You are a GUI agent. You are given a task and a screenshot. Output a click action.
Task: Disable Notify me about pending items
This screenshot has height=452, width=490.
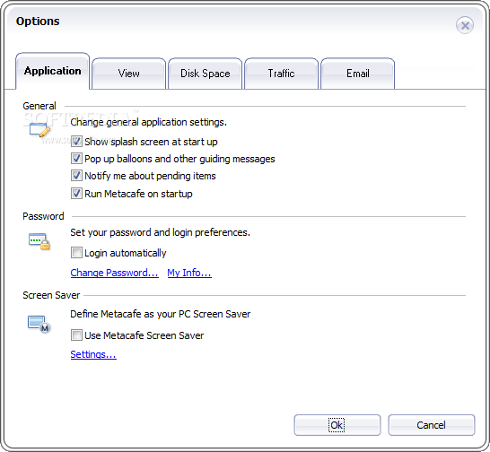pyautogui.click(x=76, y=176)
